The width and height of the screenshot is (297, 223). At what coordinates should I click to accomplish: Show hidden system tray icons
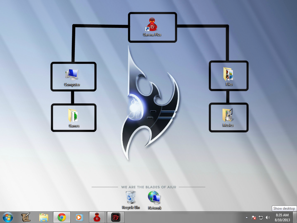tap(247, 217)
